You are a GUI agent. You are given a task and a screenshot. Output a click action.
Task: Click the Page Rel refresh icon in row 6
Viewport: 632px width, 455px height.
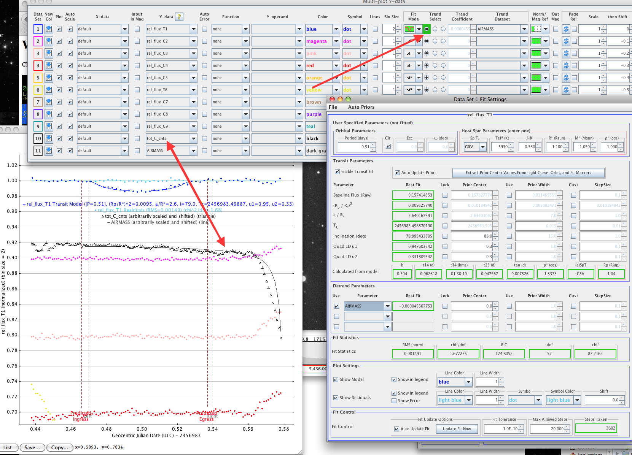(566, 90)
